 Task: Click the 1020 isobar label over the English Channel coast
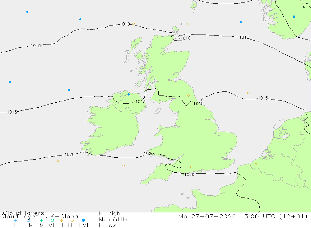pos(189,174)
